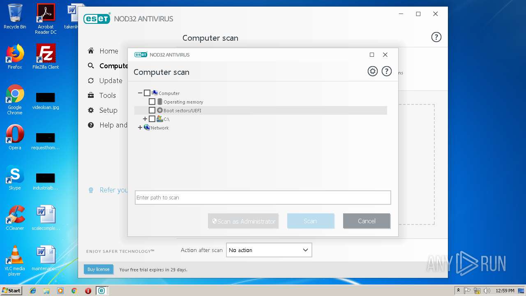
Task: Select CCleaner desktop icon
Action: pos(15,217)
